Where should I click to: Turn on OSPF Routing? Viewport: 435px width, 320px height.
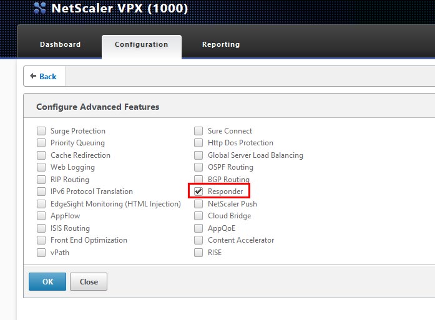pyautogui.click(x=198, y=167)
